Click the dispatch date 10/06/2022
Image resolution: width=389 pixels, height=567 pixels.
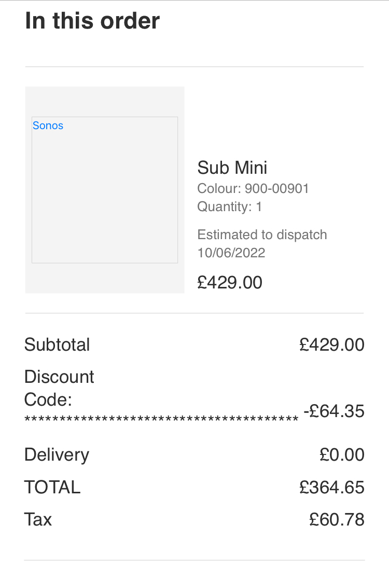[231, 253]
